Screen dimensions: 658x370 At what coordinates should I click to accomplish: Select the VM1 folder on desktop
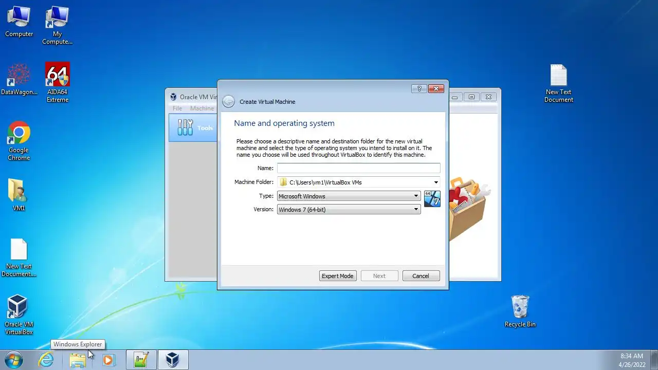pos(19,195)
